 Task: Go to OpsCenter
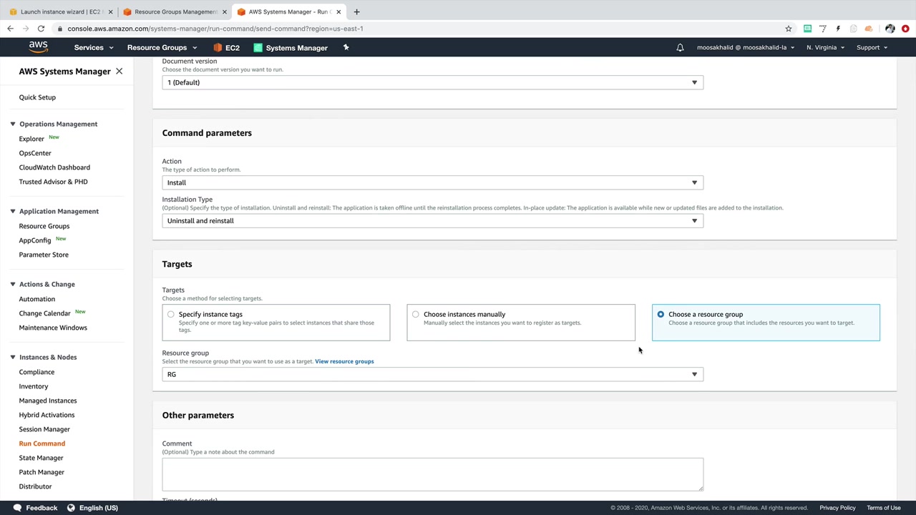click(35, 153)
